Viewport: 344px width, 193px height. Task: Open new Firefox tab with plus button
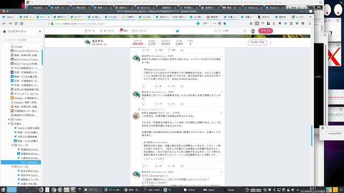(x=310, y=17)
